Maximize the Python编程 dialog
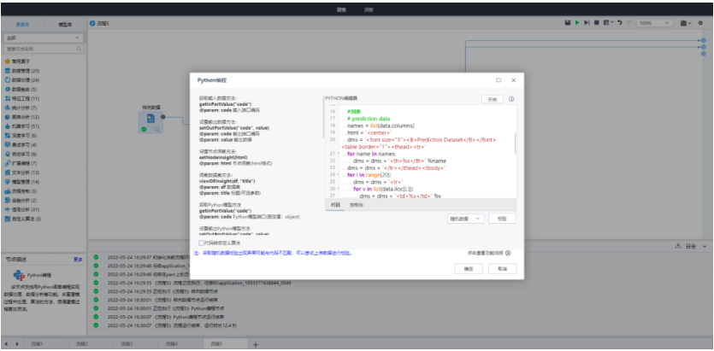The image size is (714, 351). [499, 79]
